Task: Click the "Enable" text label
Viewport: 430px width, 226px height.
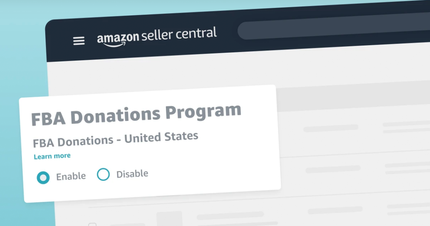Action: [71, 176]
